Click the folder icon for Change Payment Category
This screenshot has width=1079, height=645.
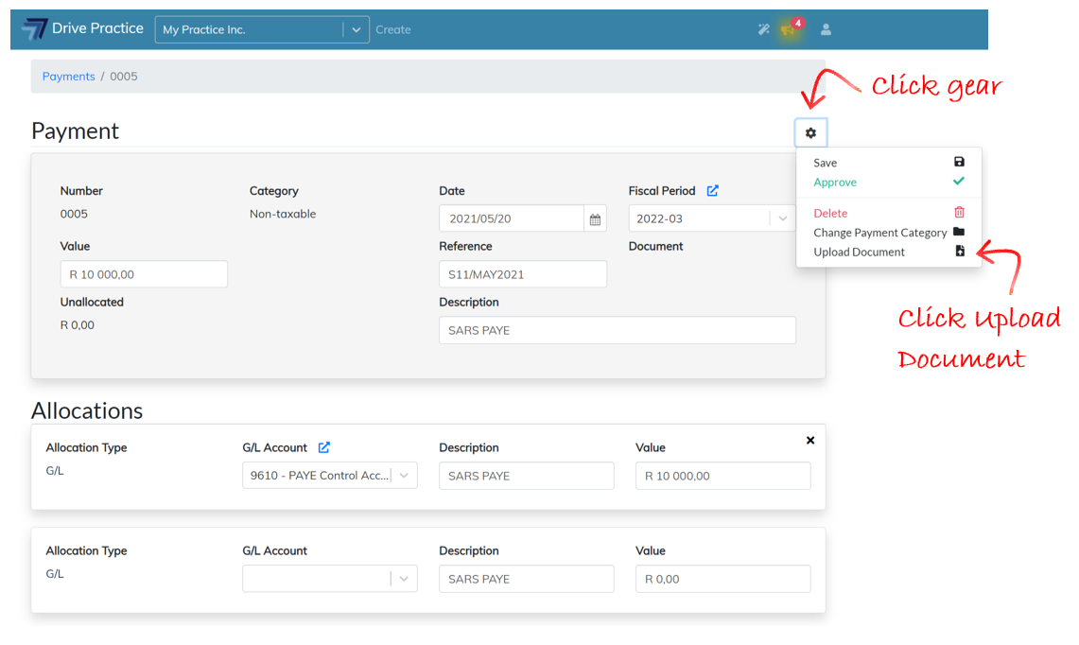pyautogui.click(x=959, y=232)
